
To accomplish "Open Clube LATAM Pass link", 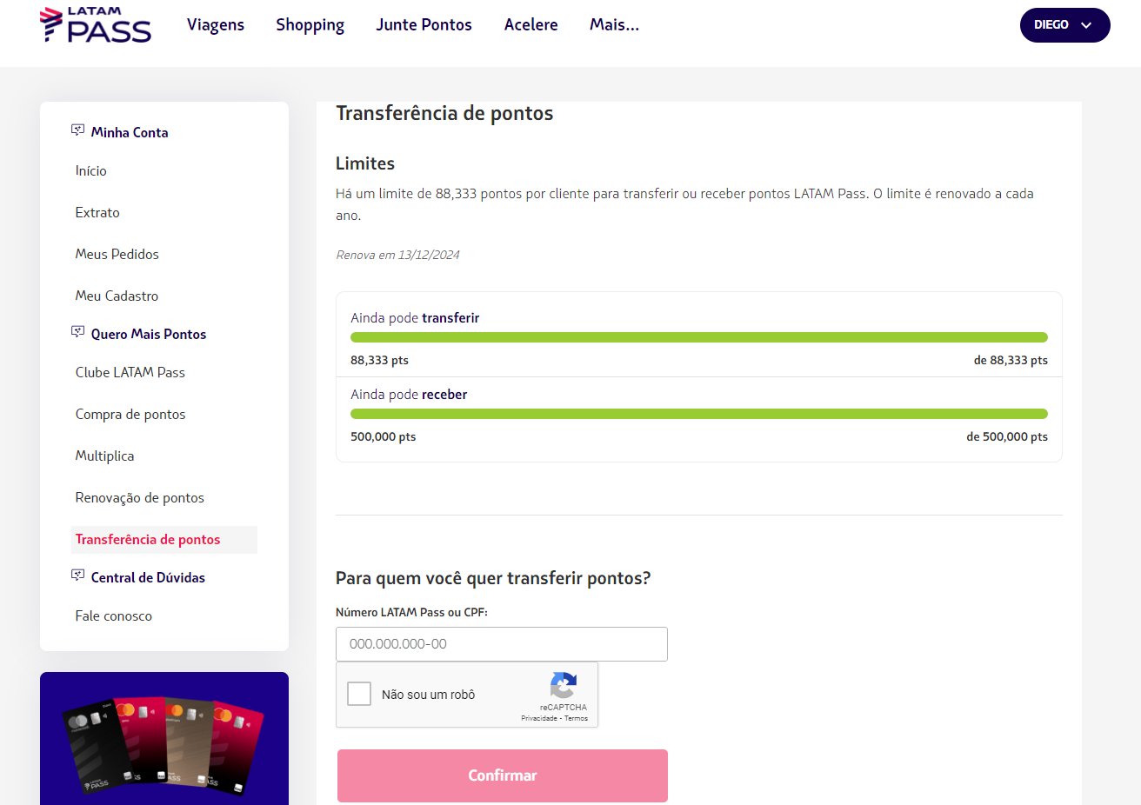I will pos(130,373).
